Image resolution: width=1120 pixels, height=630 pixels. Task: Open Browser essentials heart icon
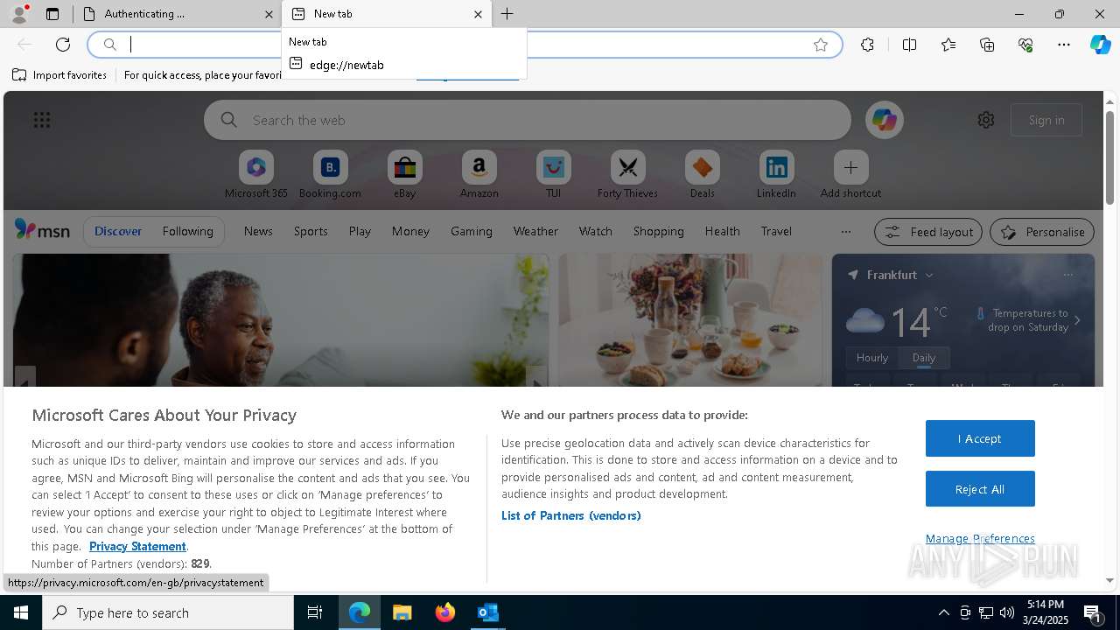[x=1025, y=45]
